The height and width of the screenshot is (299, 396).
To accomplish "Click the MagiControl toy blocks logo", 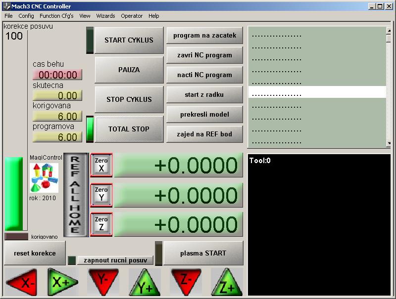I will point(45,177).
